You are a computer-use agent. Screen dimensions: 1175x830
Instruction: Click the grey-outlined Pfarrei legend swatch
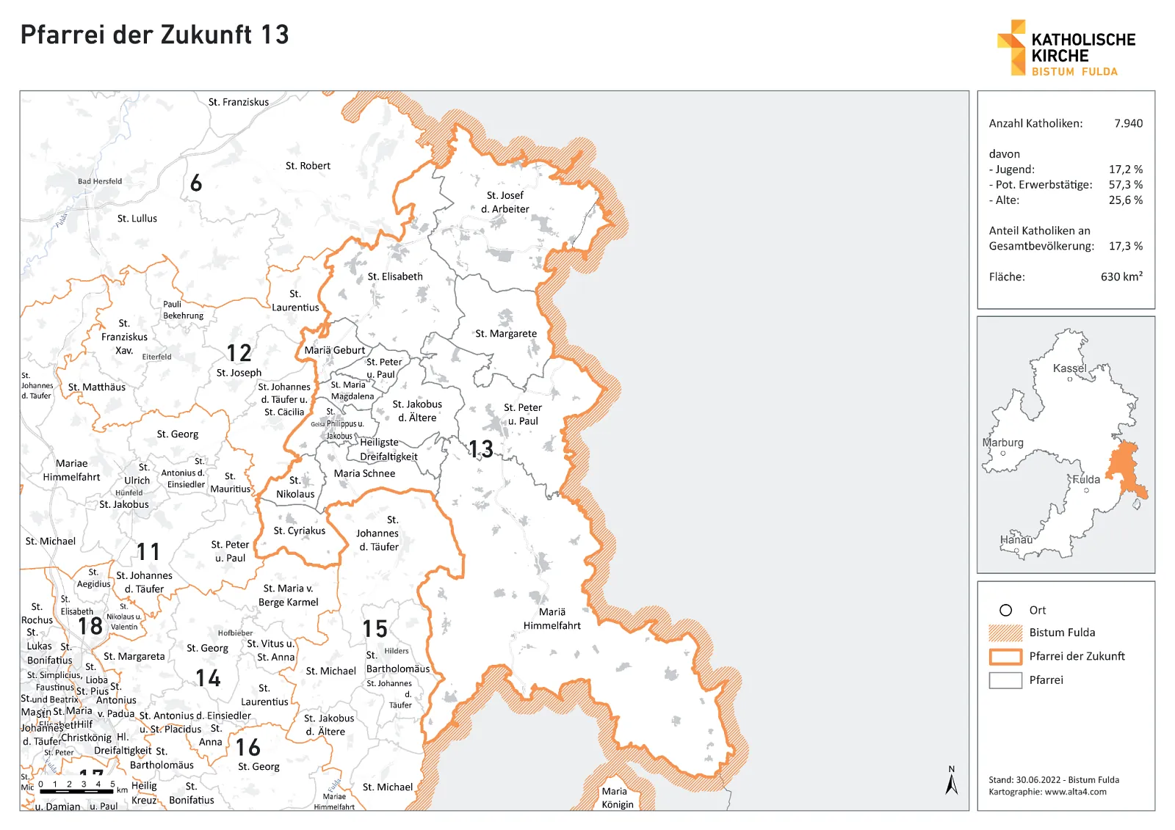1005,680
